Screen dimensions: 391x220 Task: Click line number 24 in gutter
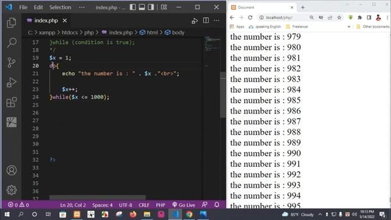tap(35, 97)
